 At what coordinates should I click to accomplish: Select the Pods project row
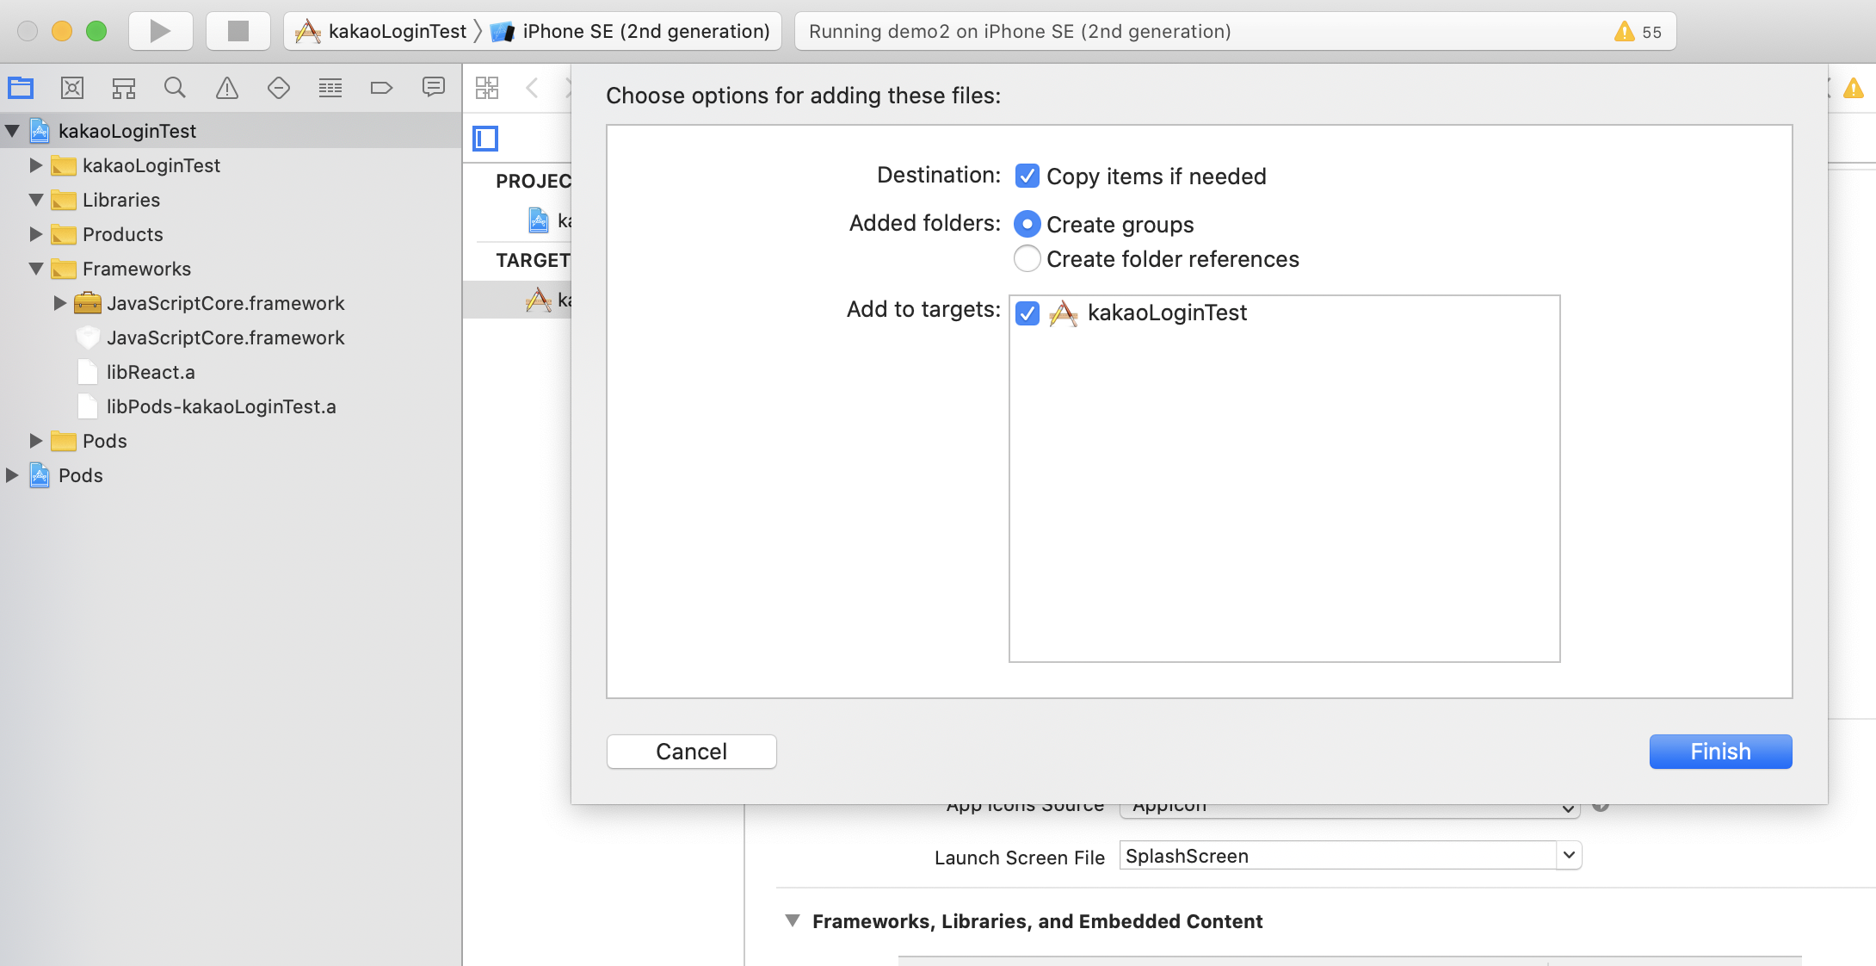point(231,475)
